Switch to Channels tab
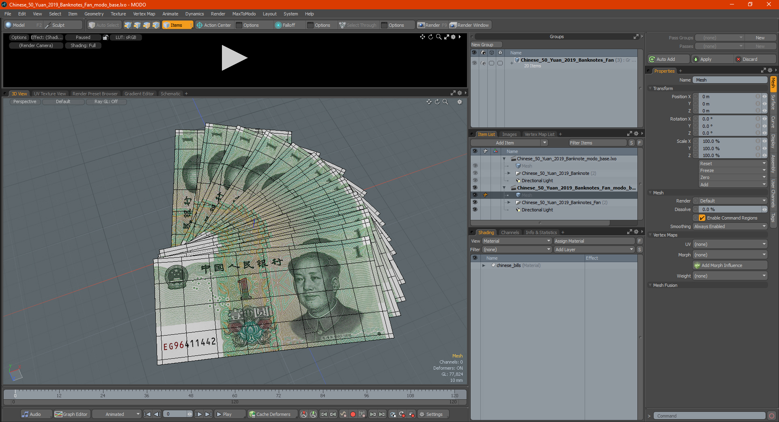Image resolution: width=779 pixels, height=422 pixels. click(x=510, y=233)
